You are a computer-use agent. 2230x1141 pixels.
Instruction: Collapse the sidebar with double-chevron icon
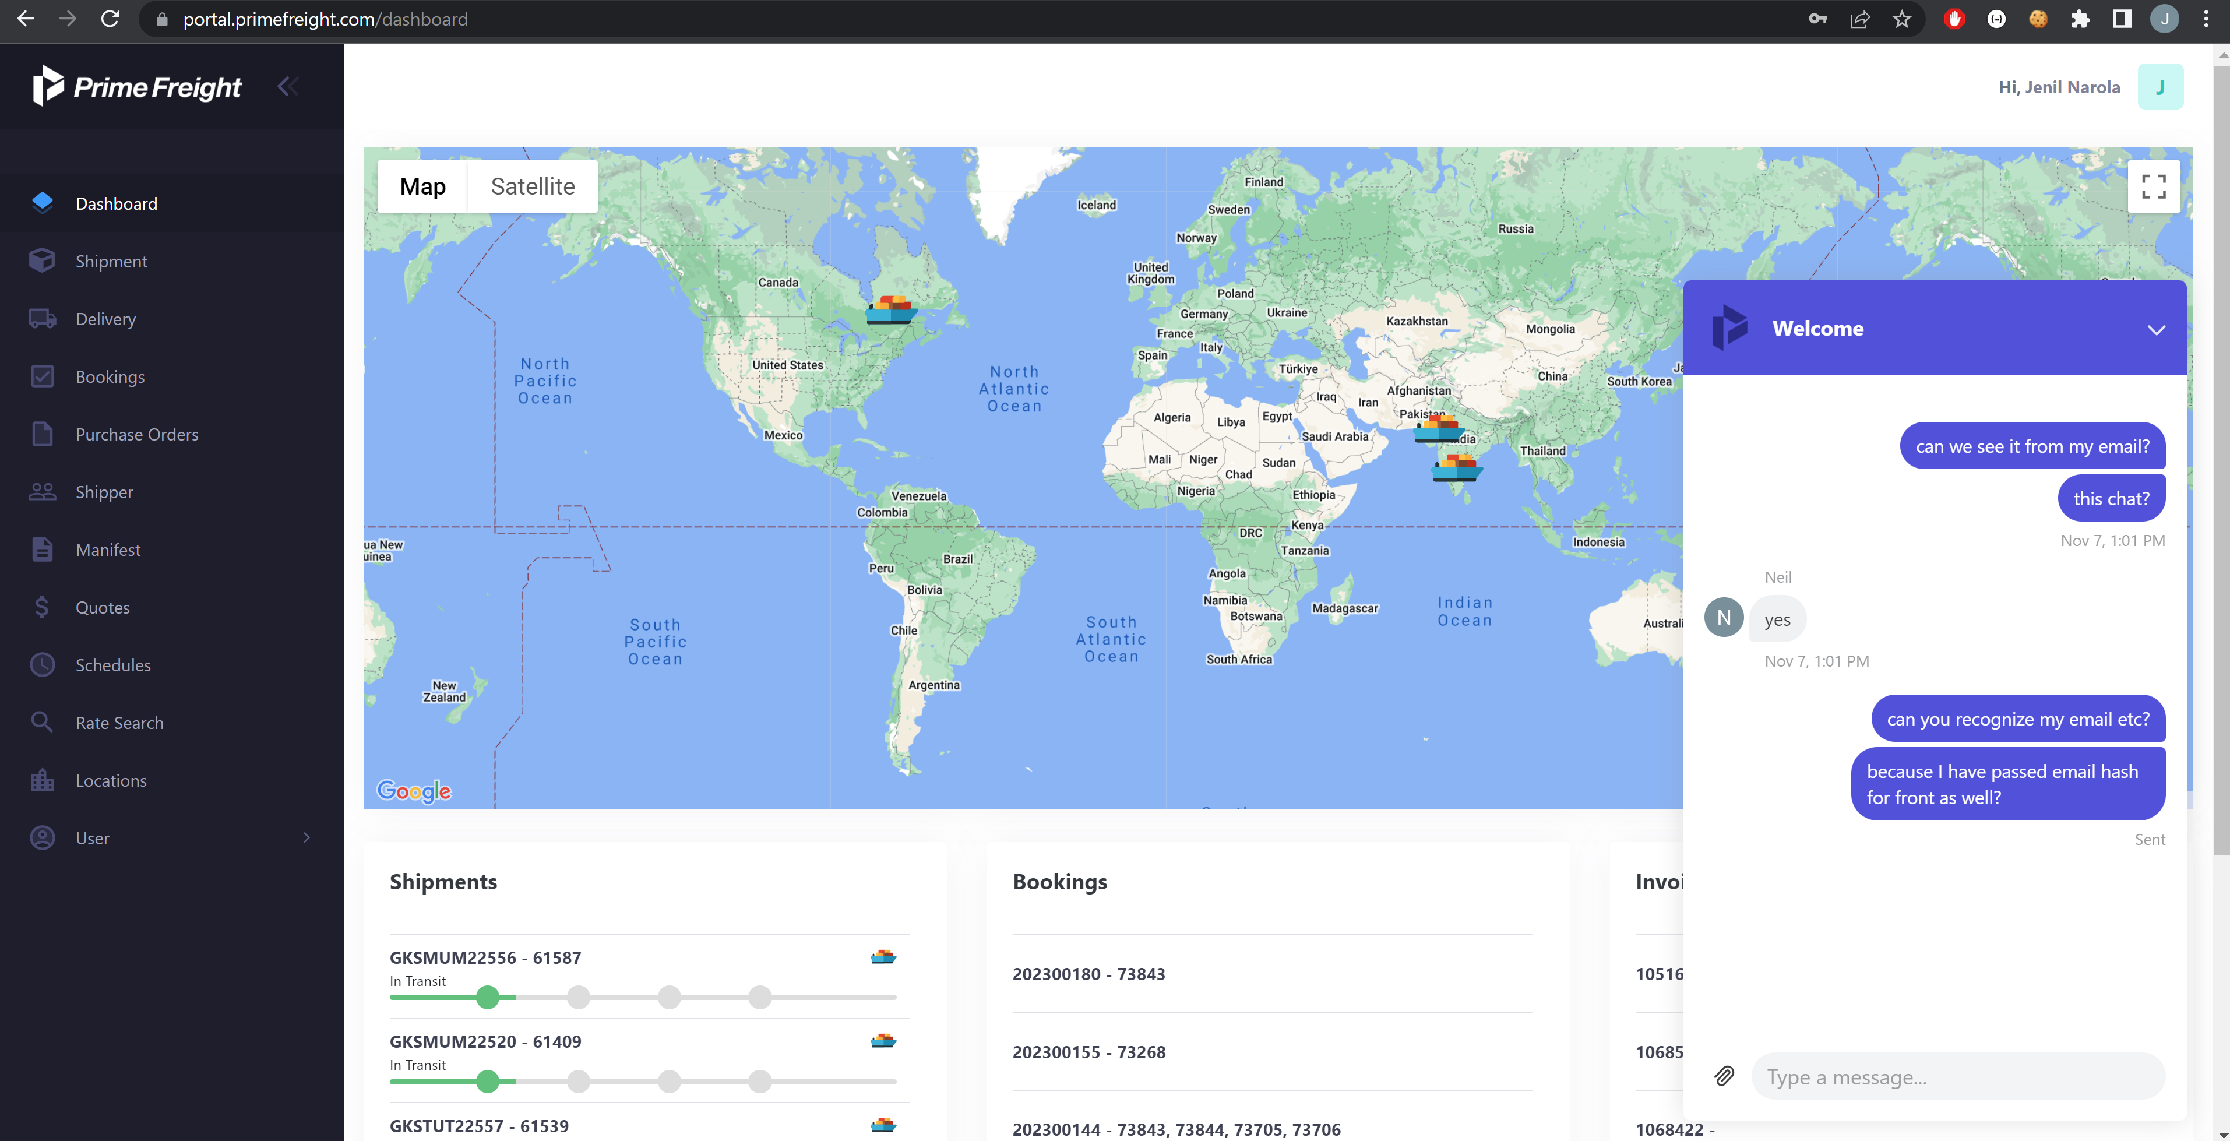tap(288, 87)
